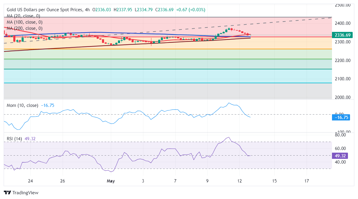Viewport: 358px width, 199px height.
Task: Click the TradingView brand text
Action: 25,193
